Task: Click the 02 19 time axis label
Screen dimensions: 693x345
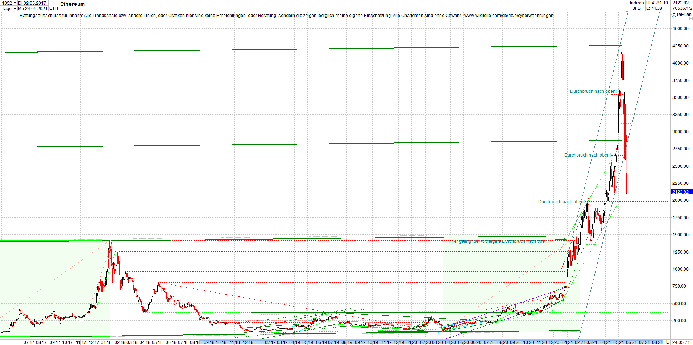Action: pyautogui.click(x=270, y=342)
